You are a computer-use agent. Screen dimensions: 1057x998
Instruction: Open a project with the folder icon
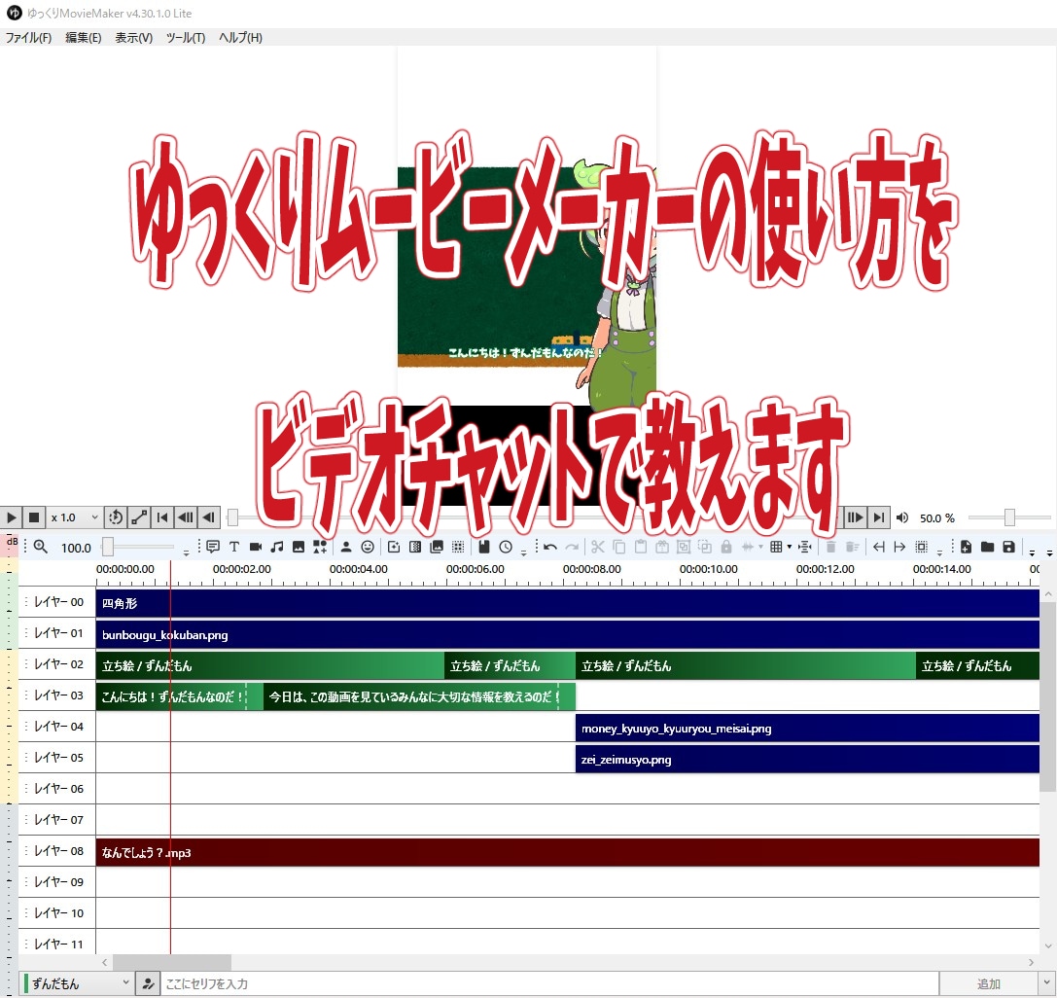(988, 547)
